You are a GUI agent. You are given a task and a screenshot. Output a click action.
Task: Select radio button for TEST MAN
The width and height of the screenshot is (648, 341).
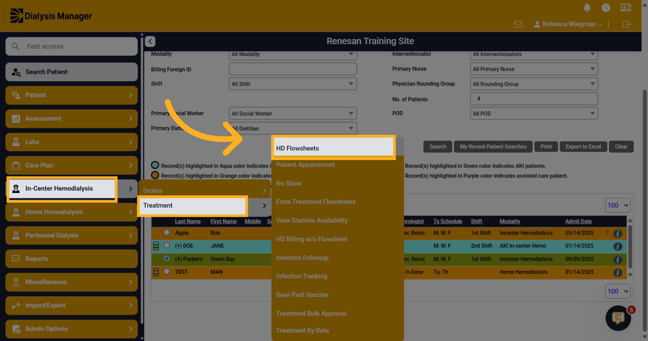(x=167, y=271)
